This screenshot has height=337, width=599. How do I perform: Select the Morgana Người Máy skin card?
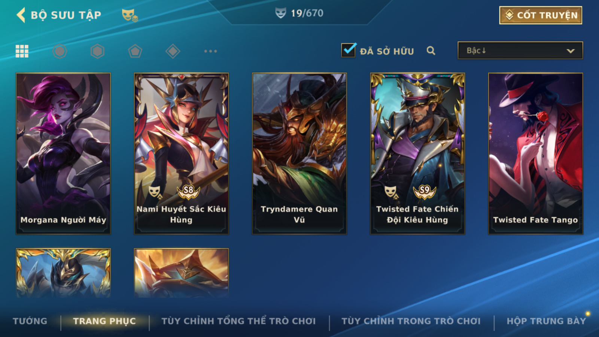63,154
